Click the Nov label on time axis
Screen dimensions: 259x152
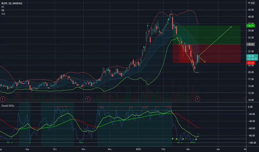(x=83, y=149)
